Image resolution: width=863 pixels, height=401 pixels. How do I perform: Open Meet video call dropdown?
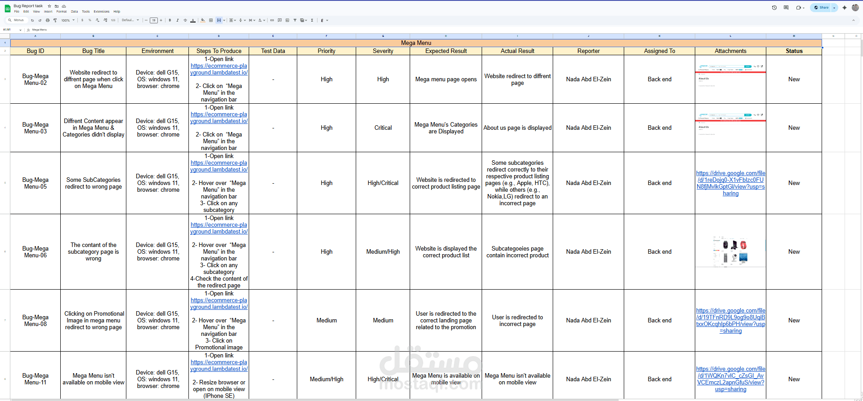click(800, 8)
